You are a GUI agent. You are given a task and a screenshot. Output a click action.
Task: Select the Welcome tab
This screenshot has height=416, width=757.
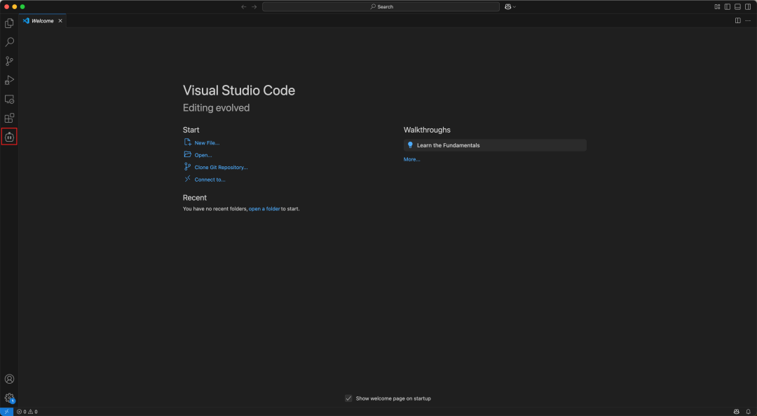point(43,21)
